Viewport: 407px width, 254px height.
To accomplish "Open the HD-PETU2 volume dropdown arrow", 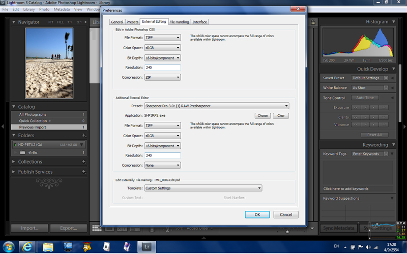I will click(x=81, y=145).
